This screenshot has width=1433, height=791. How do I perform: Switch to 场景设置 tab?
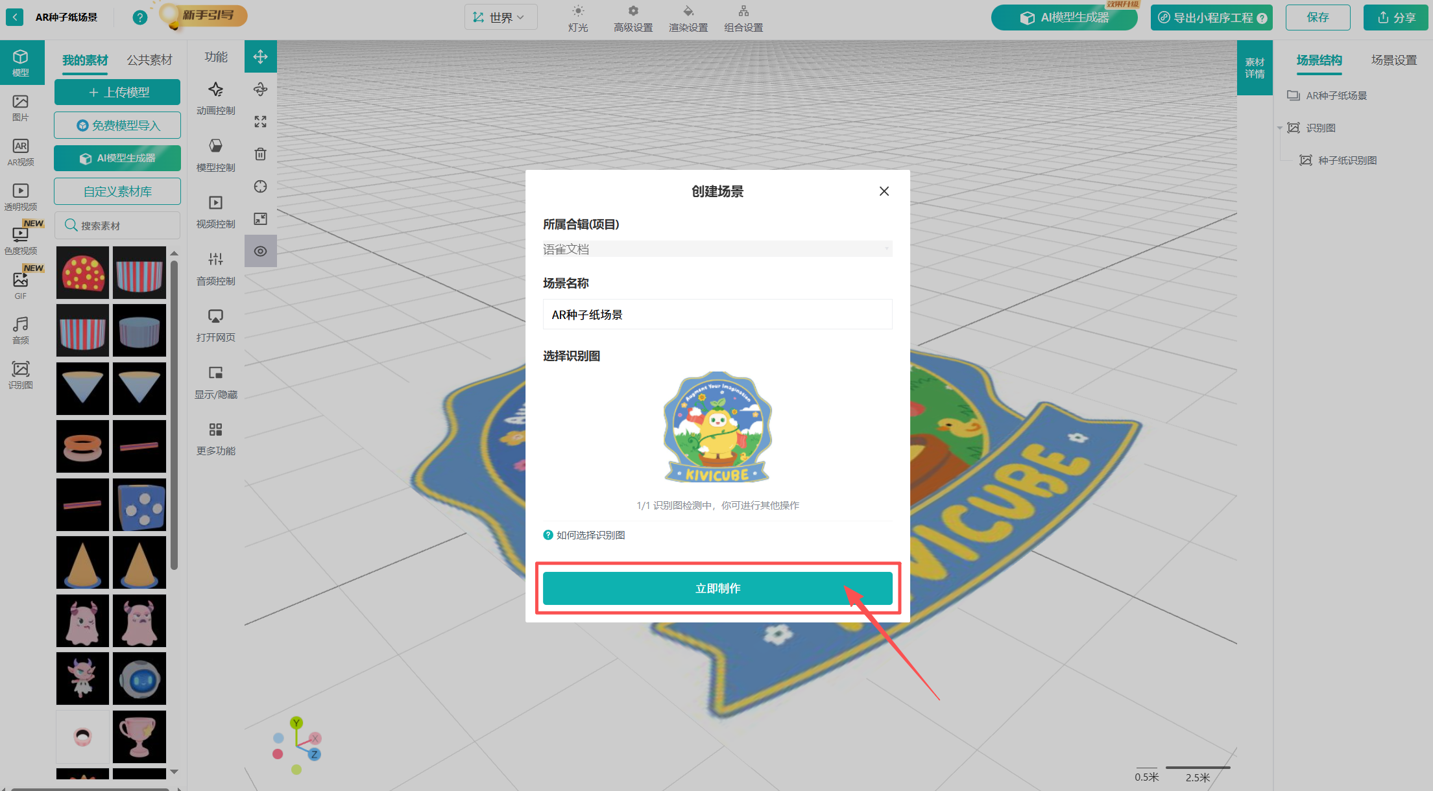coord(1393,60)
